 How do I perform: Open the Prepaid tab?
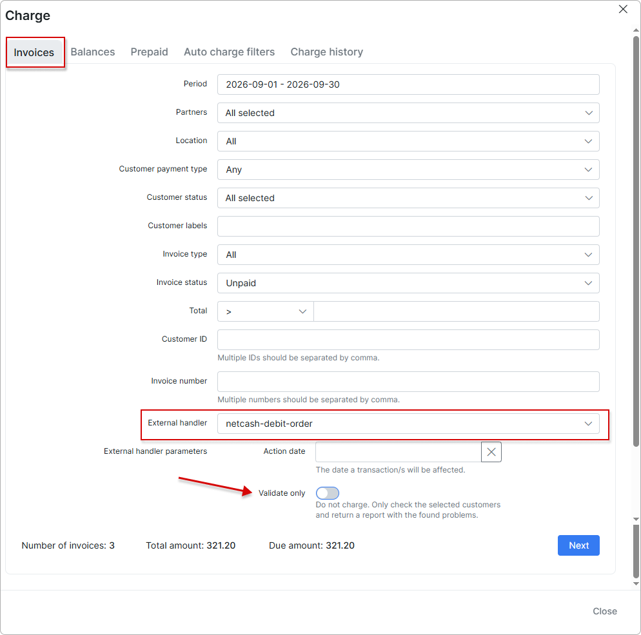[149, 52]
